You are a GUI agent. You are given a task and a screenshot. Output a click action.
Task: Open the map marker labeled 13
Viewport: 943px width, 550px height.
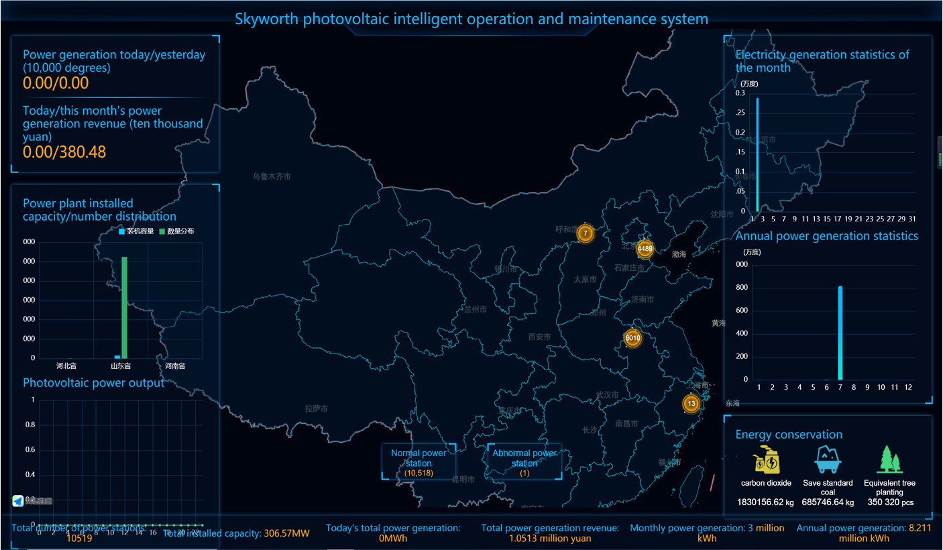point(691,404)
